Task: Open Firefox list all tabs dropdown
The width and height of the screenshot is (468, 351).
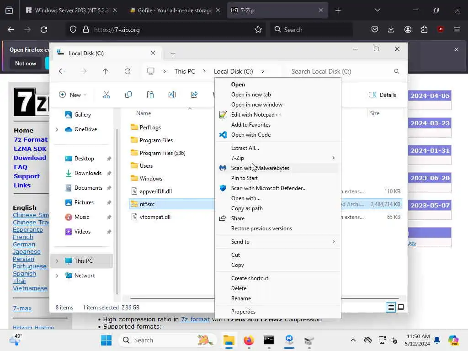Action: pyautogui.click(x=377, y=10)
